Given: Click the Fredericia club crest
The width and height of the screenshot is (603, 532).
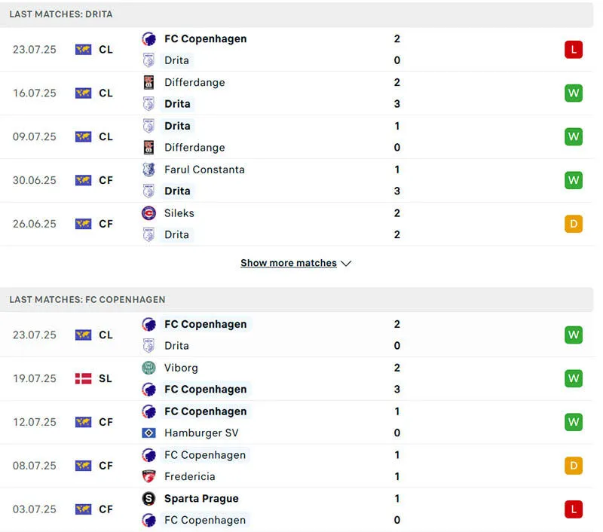Looking at the screenshot, I should point(148,477).
